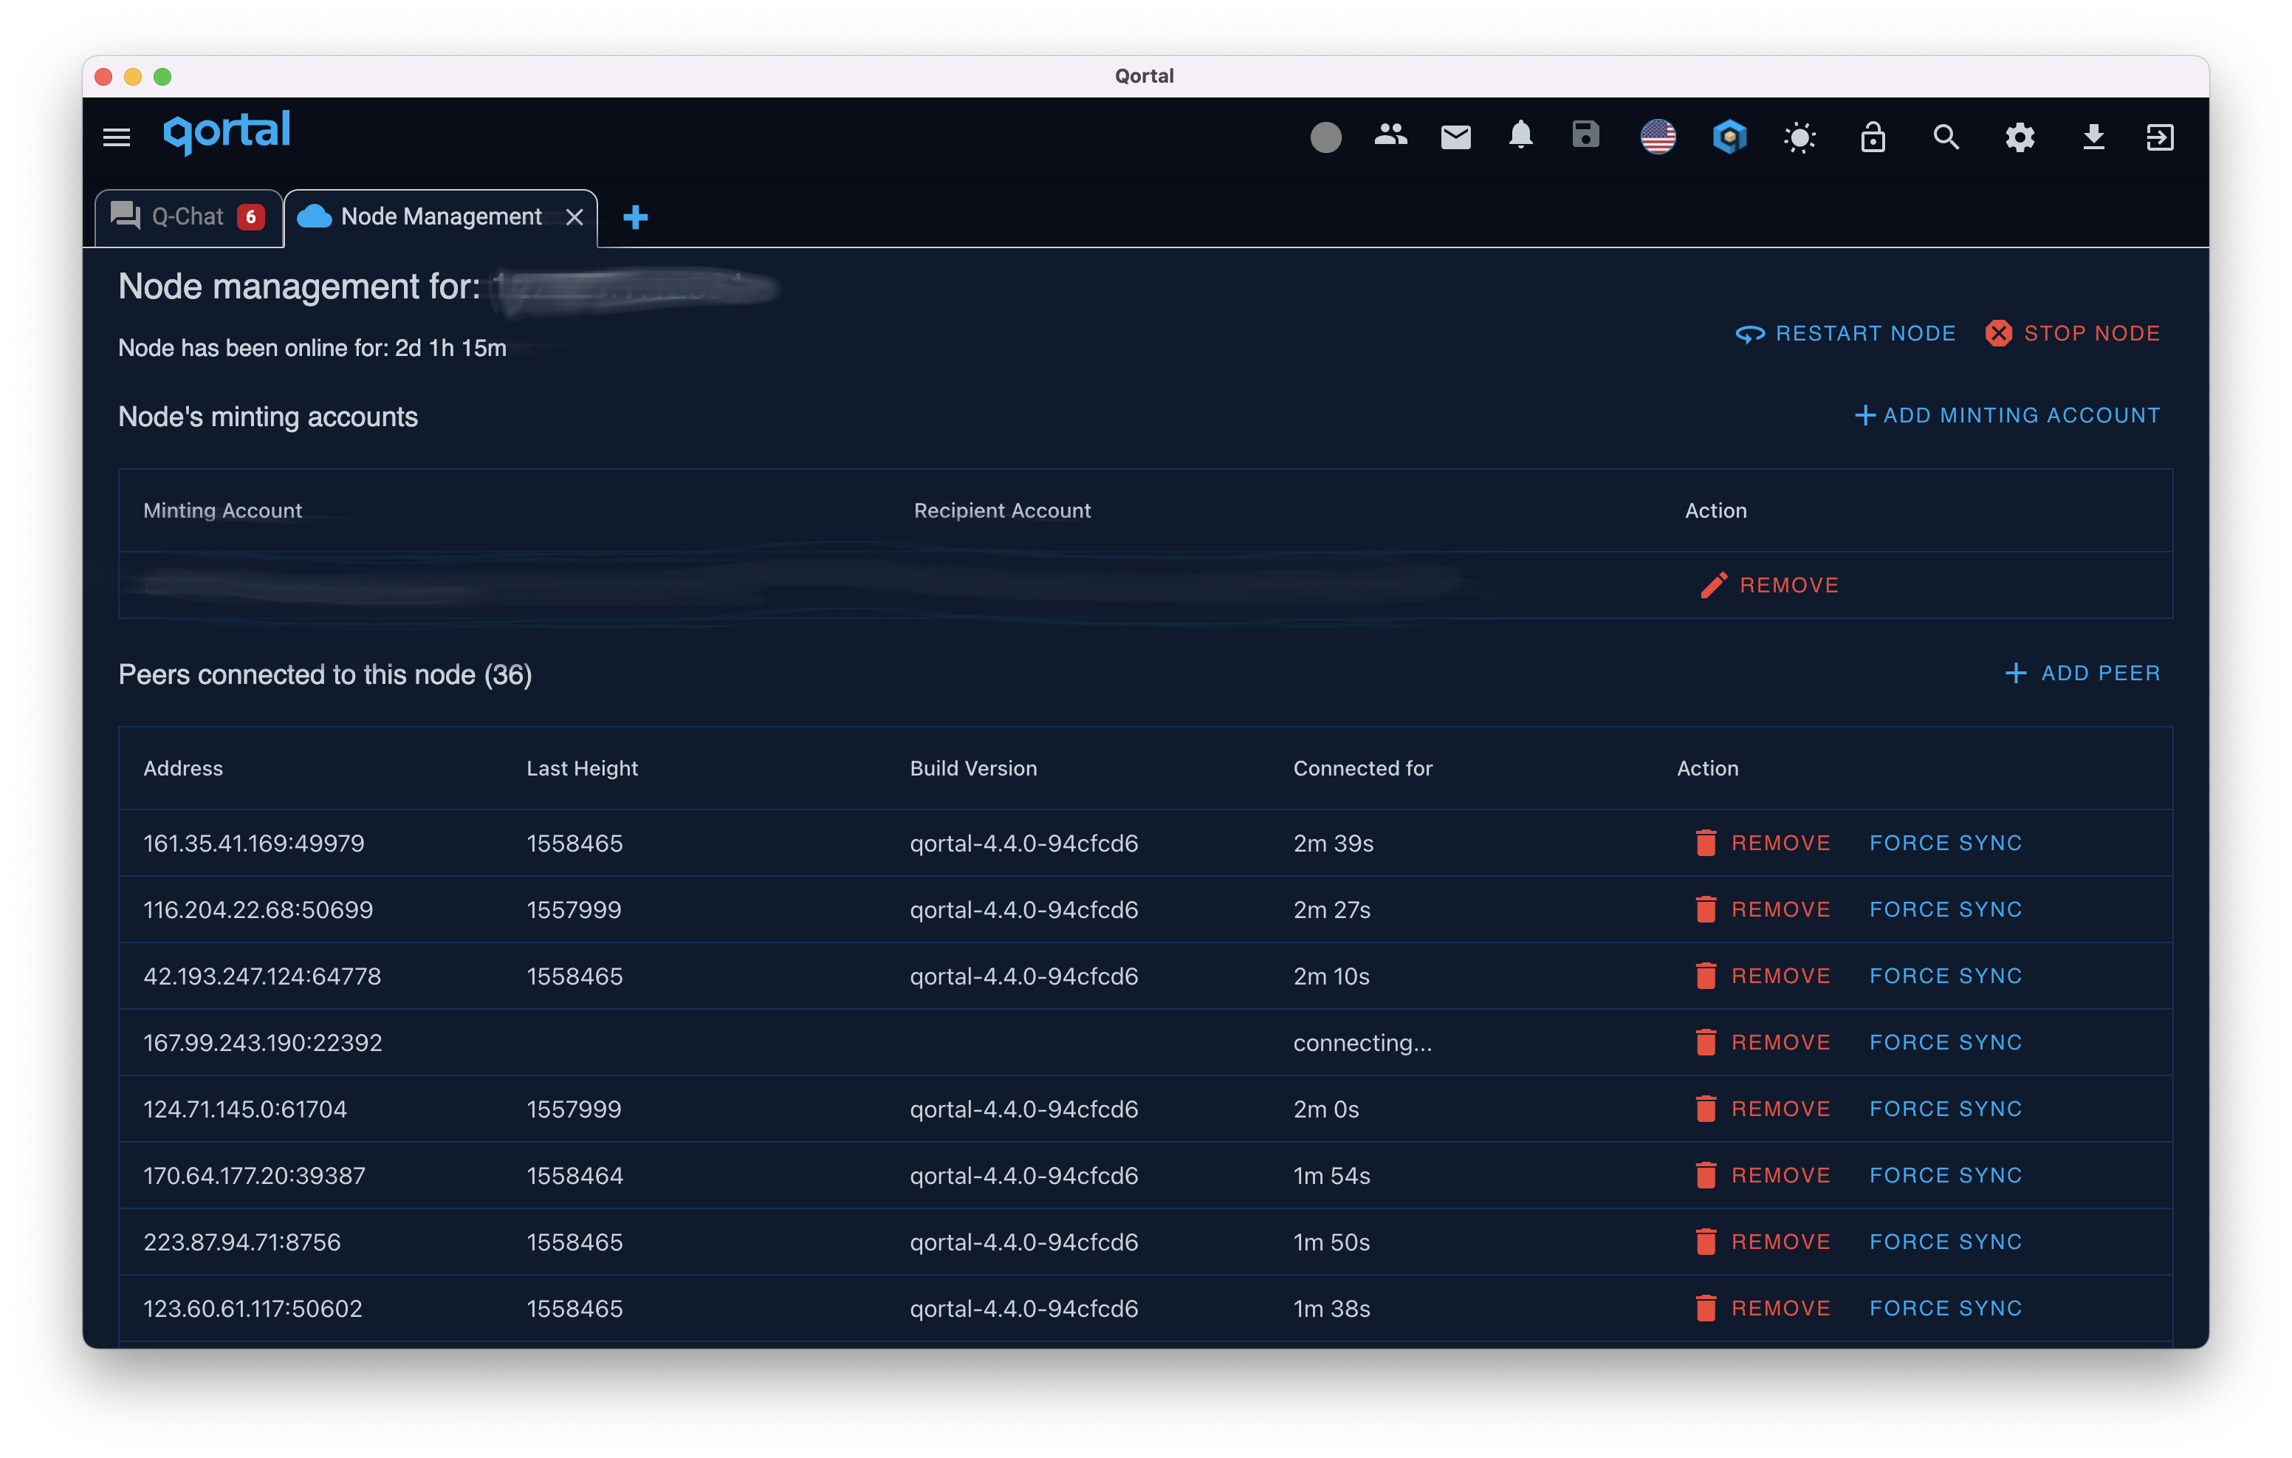Click the friends/people icon in toolbar
Screen dimensions: 2292x1458
click(1390, 135)
